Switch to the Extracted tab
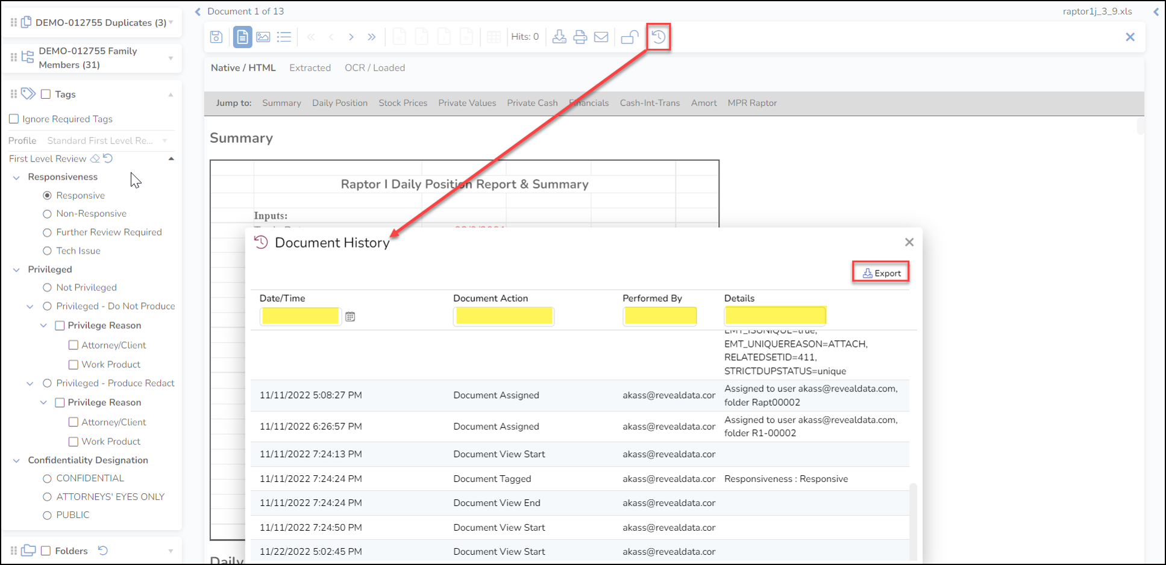The height and width of the screenshot is (565, 1166). 310,68
